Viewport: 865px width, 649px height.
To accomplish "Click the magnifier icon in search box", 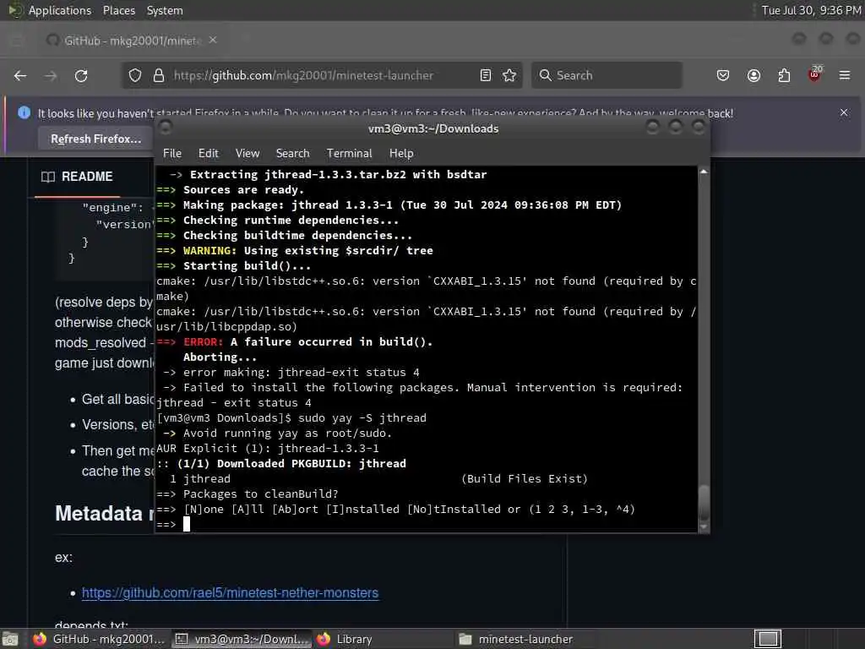I will coord(545,75).
